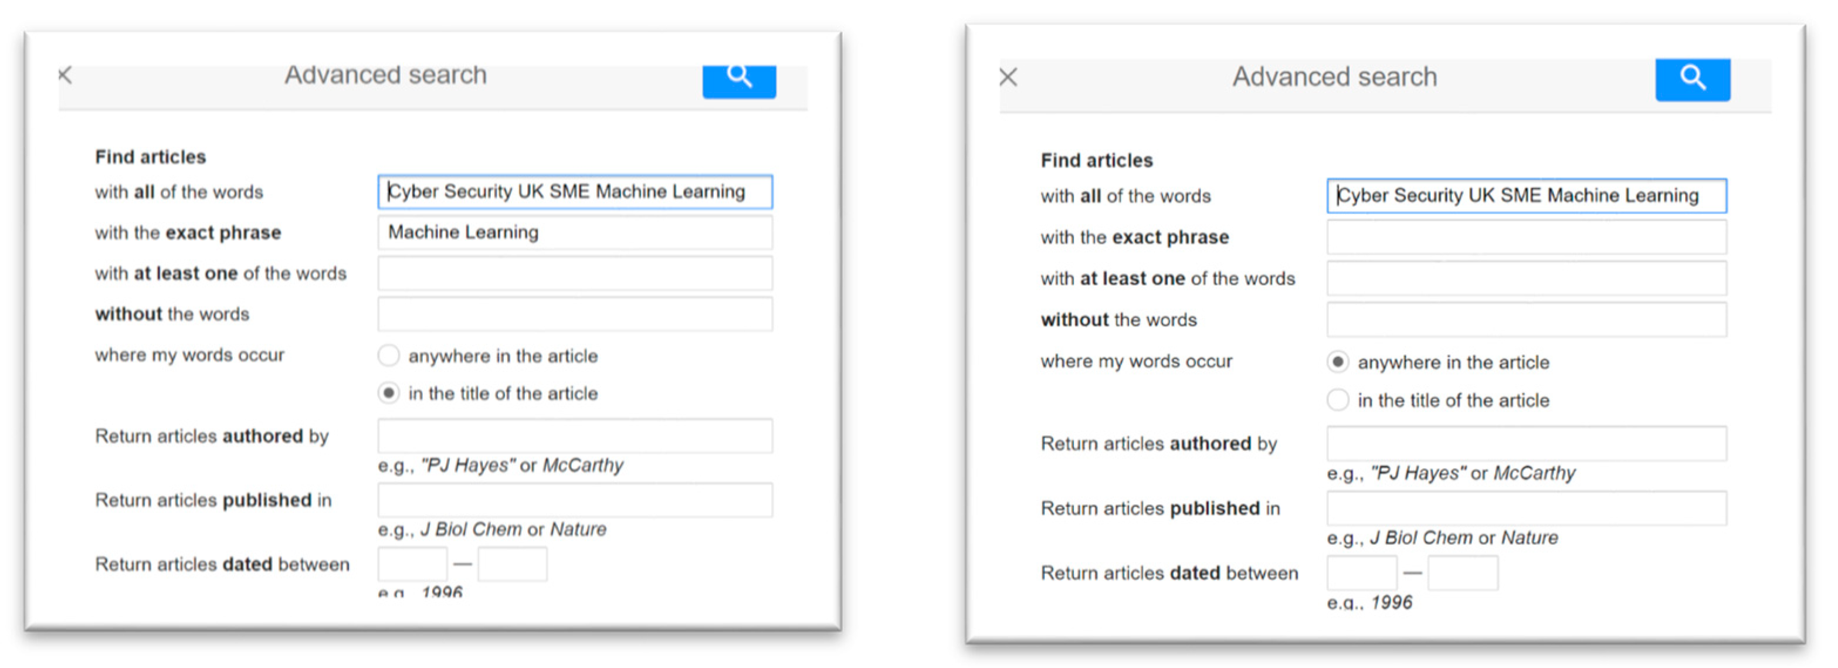Image resolution: width=1838 pixels, height=668 pixels.
Task: Click right end year box of dated between
Action: point(1462,572)
